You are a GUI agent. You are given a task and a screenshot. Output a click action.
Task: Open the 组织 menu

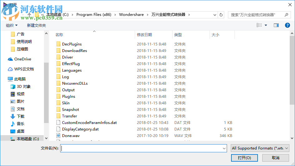coord(12,25)
